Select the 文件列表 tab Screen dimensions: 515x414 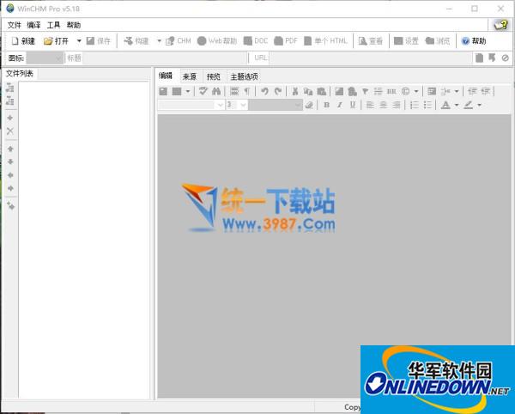pos(20,73)
